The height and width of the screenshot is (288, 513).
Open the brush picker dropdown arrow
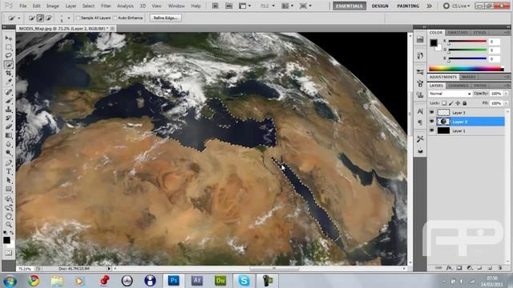[x=69, y=18]
